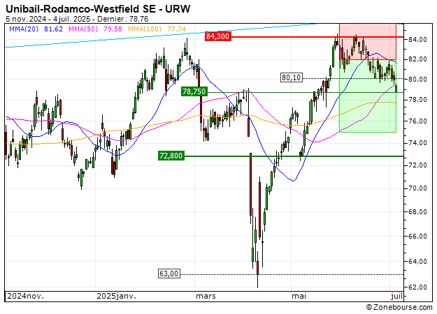
Task: Click the 78,00 price axis tick
Action: 417,99
